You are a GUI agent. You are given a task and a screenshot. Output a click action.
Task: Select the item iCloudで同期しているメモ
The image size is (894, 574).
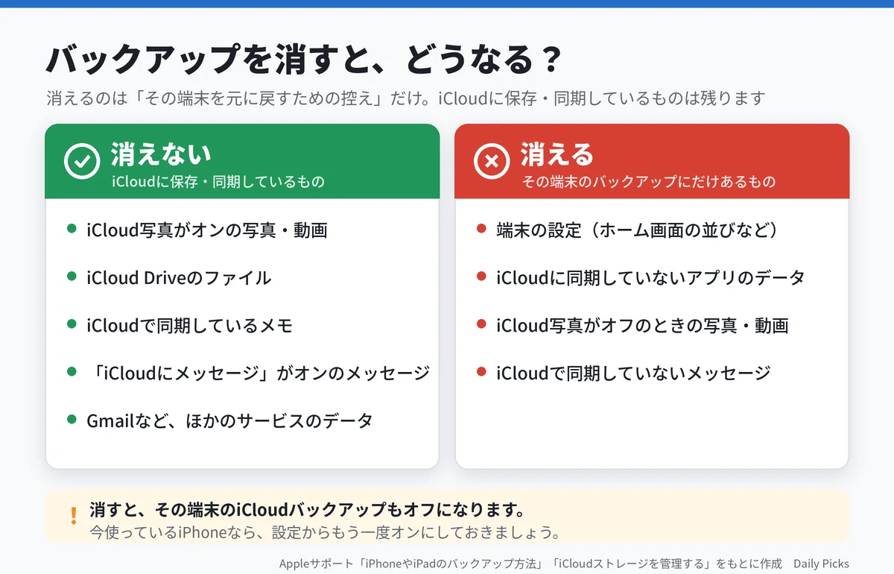click(189, 325)
